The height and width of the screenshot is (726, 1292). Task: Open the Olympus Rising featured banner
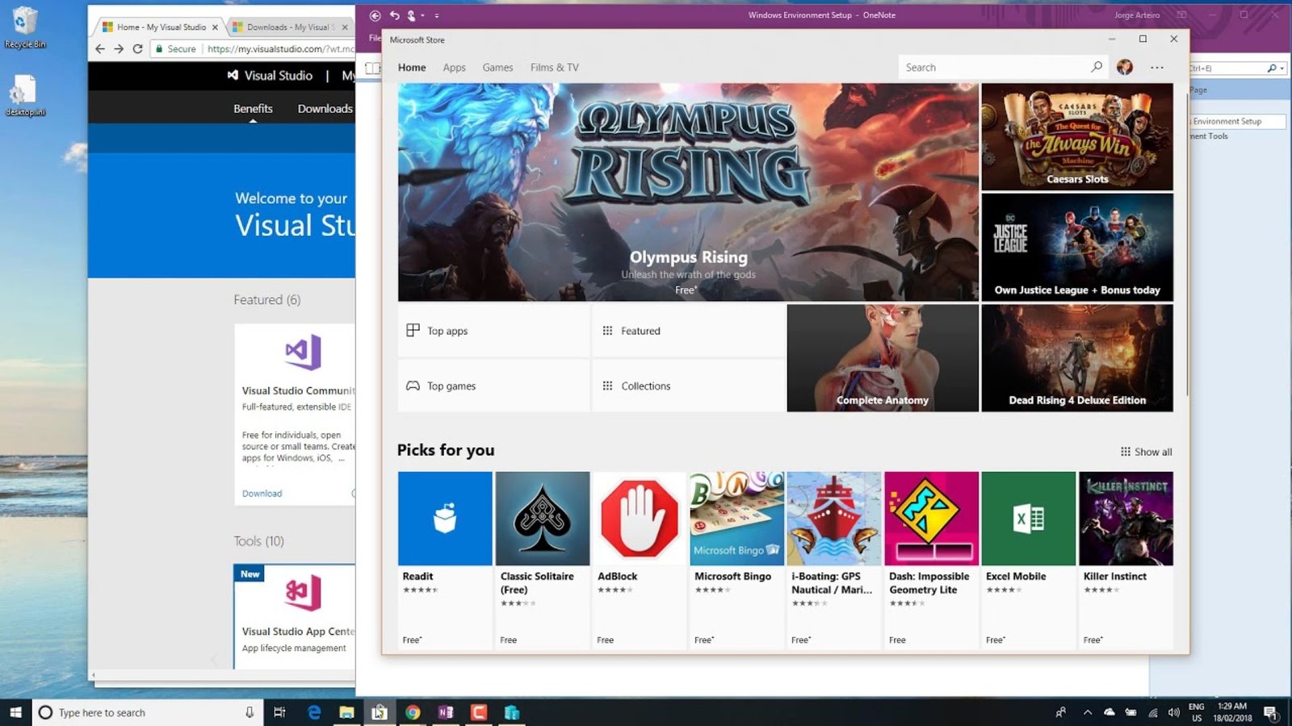686,194
